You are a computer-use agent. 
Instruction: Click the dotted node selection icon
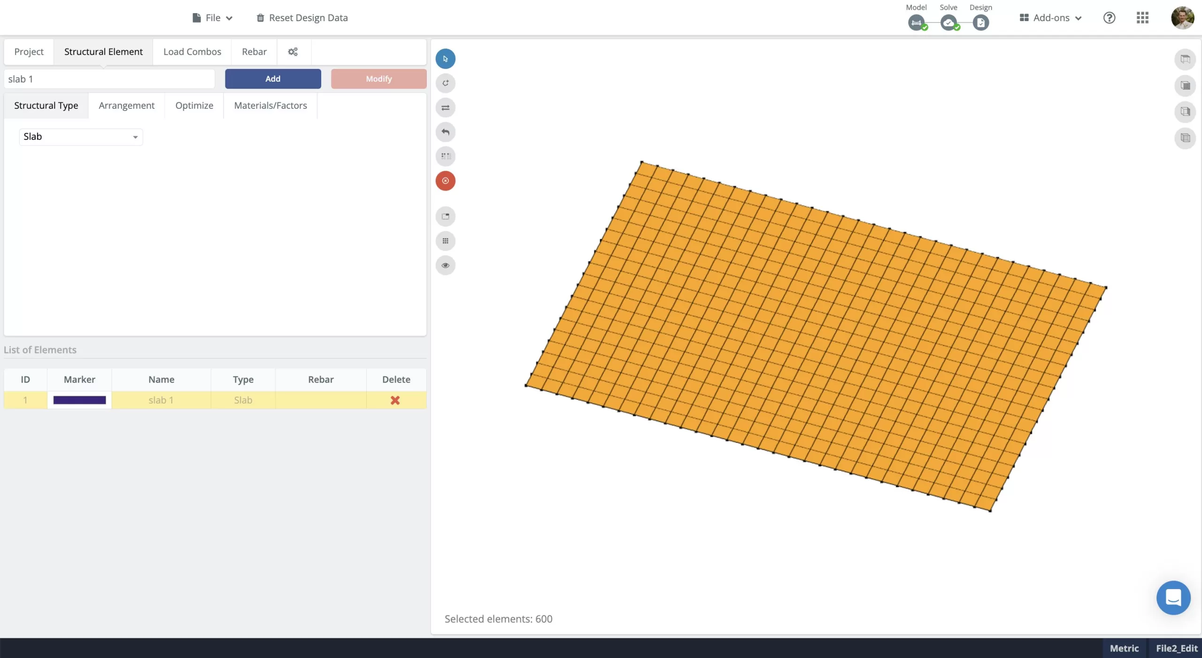coord(445,156)
